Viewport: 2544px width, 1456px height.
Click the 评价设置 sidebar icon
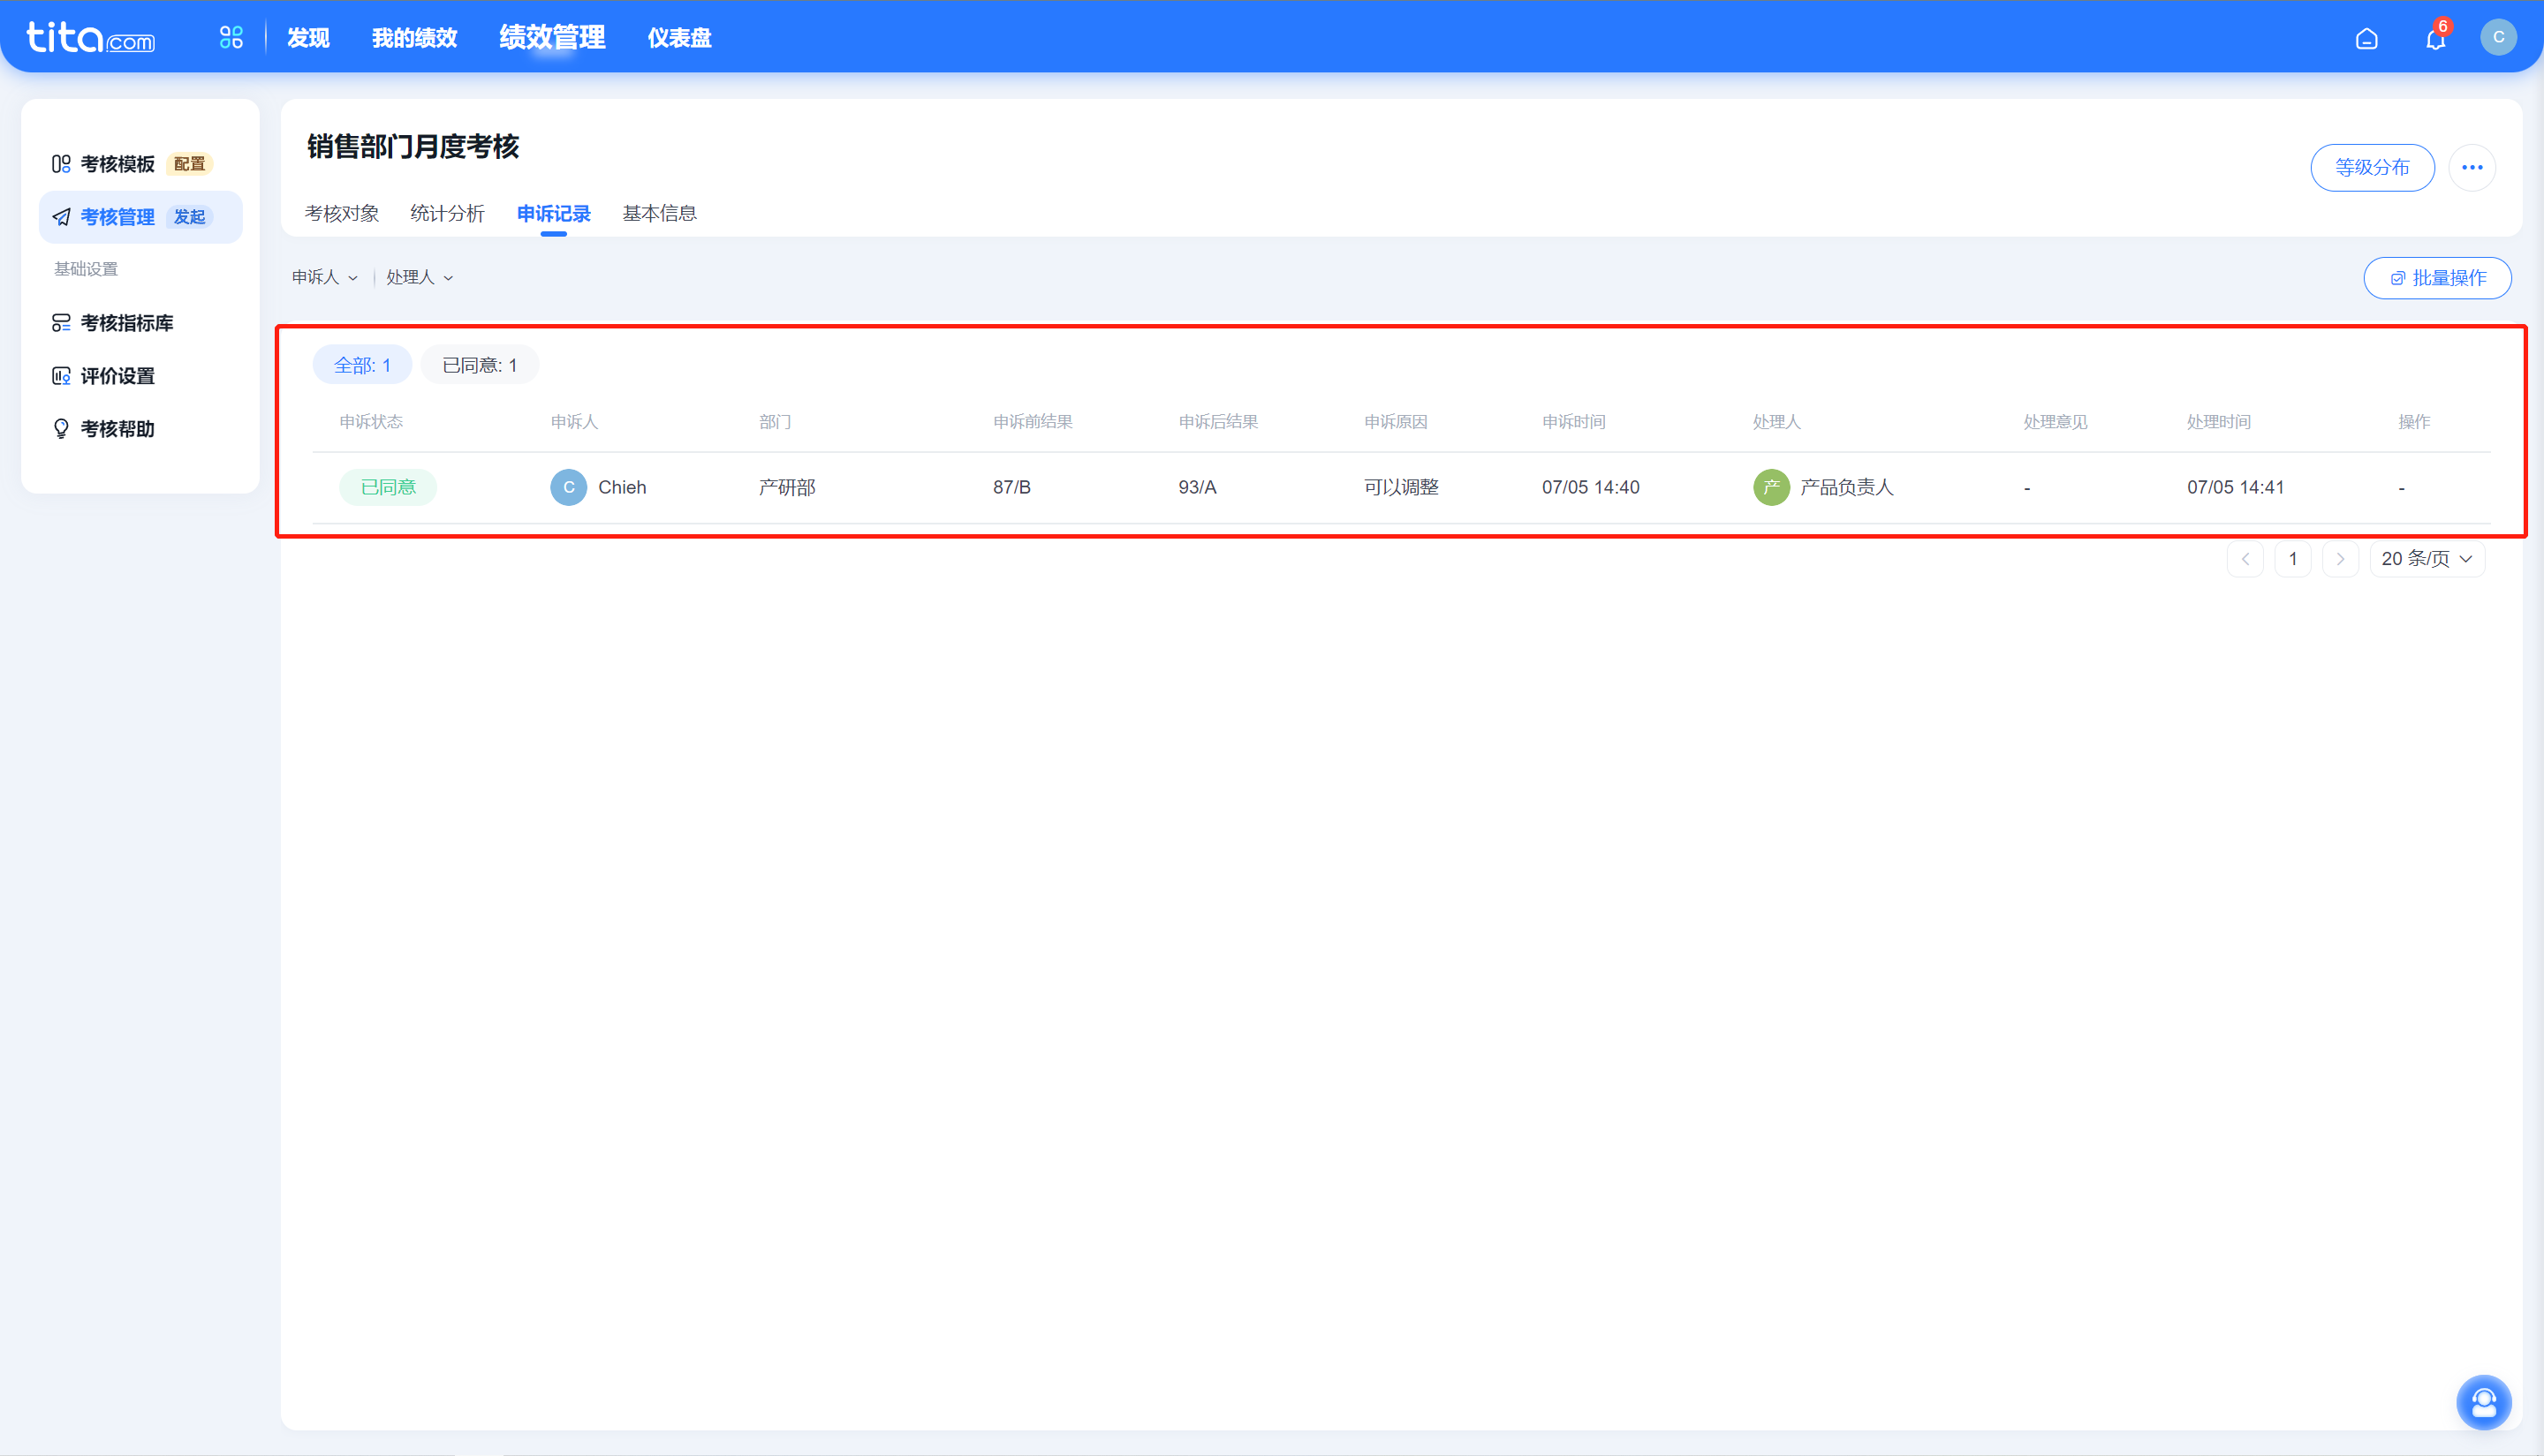(61, 376)
